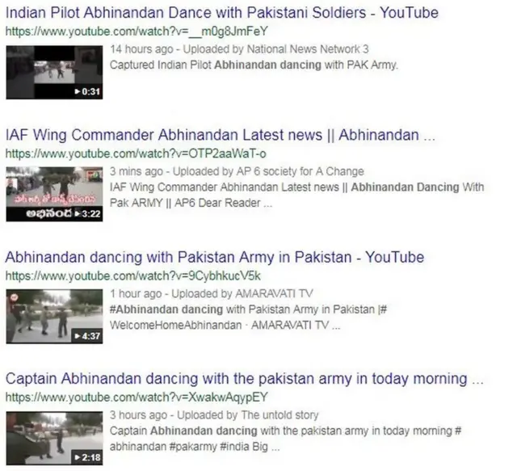The height and width of the screenshot is (471, 517).
Task: Click the youtube URL ending m0g8JmFeY
Action: click(137, 32)
